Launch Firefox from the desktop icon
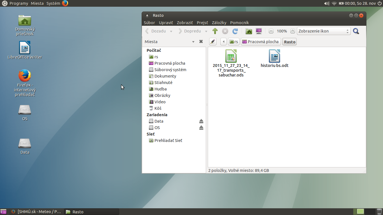Screen dimensions: 383x215 (x=25, y=83)
